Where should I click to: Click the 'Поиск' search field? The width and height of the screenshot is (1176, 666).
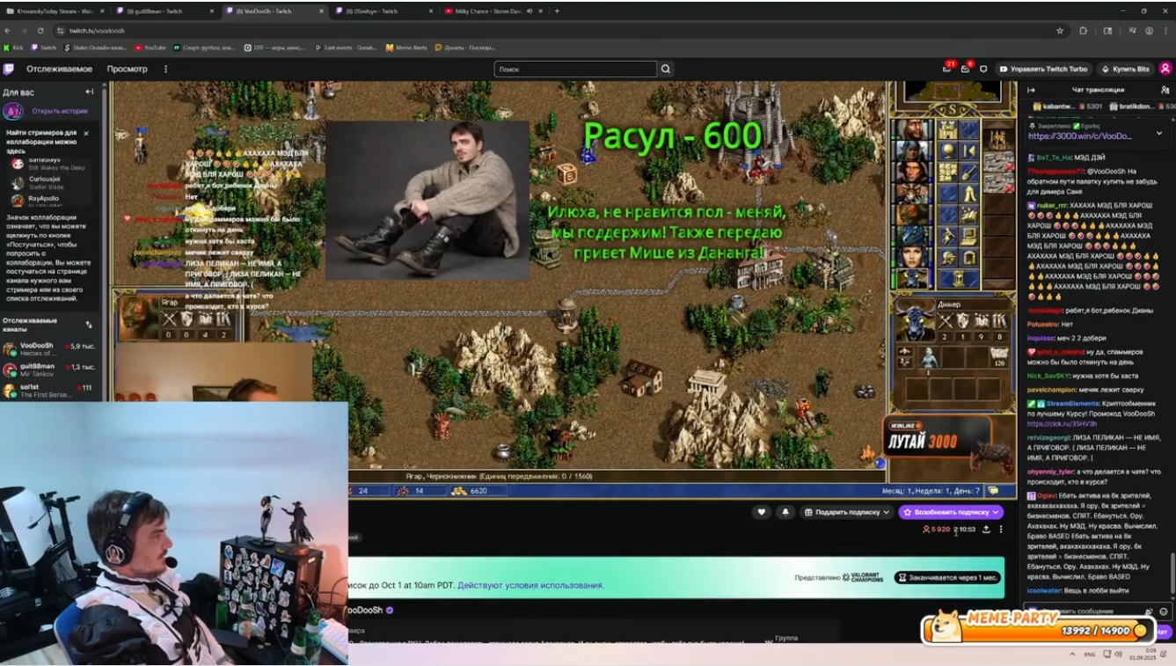pyautogui.click(x=574, y=69)
